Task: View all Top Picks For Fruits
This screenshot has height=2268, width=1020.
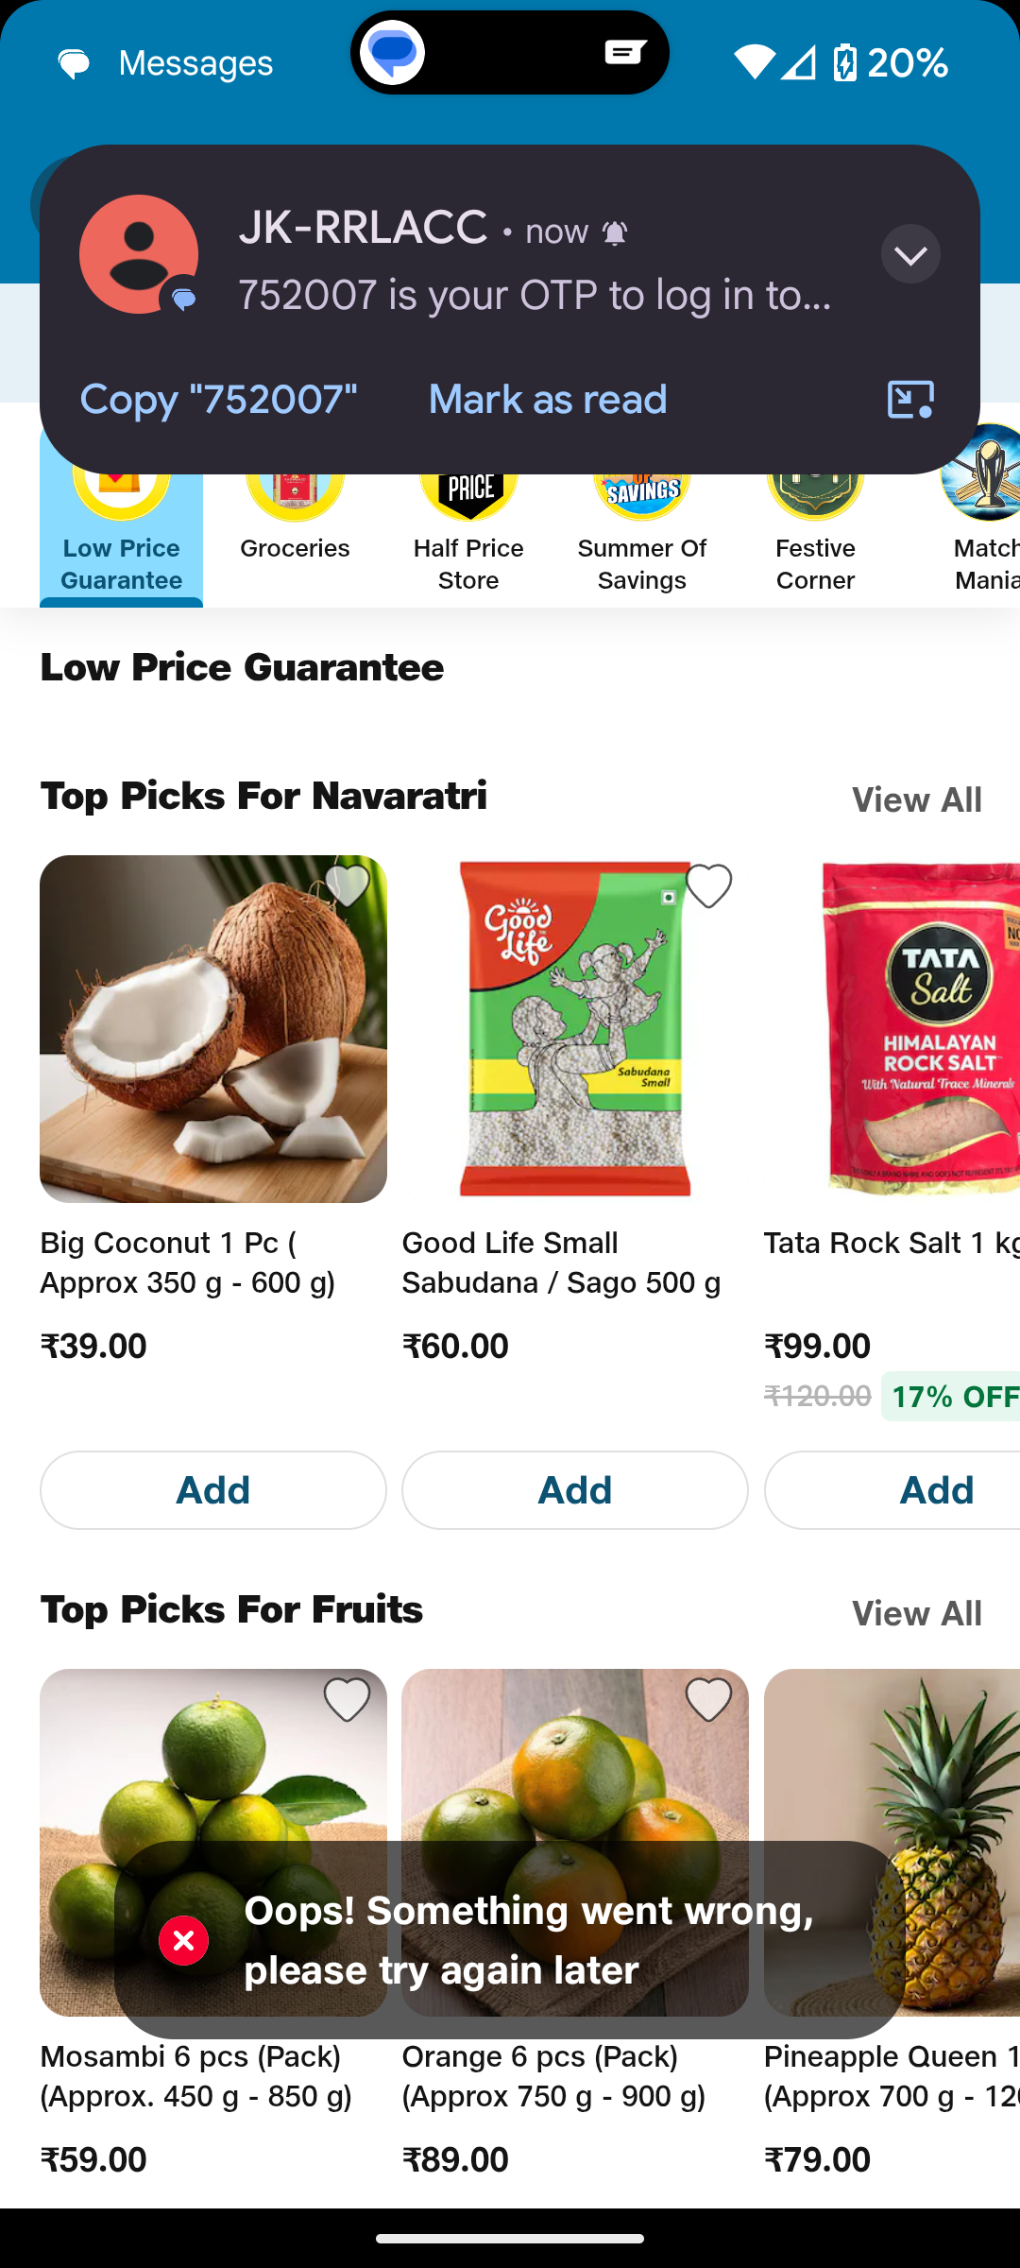Action: [x=916, y=1614]
